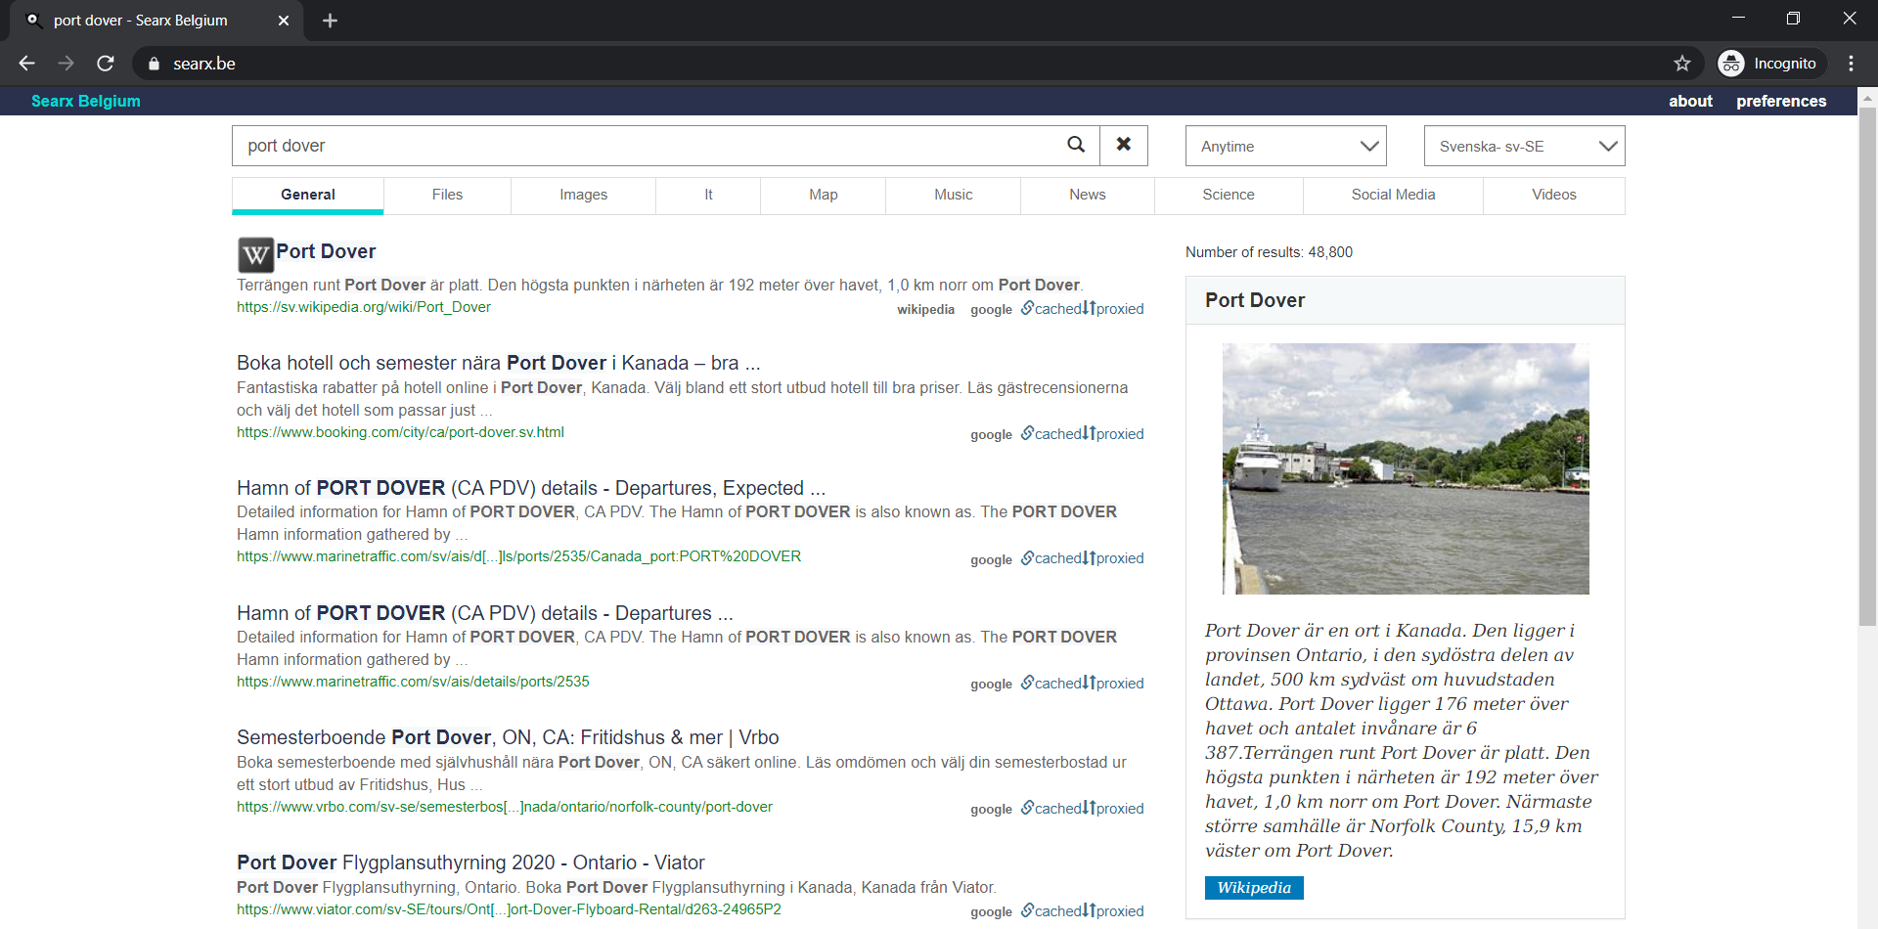Open a new browser tab
This screenshot has height=929, width=1878.
tap(330, 21)
